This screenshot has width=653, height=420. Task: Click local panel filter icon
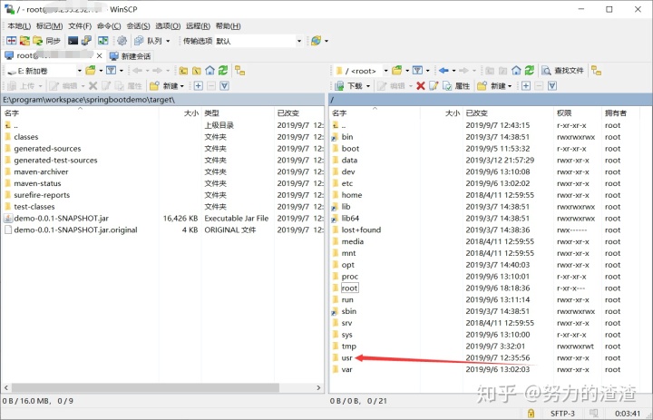click(x=111, y=71)
